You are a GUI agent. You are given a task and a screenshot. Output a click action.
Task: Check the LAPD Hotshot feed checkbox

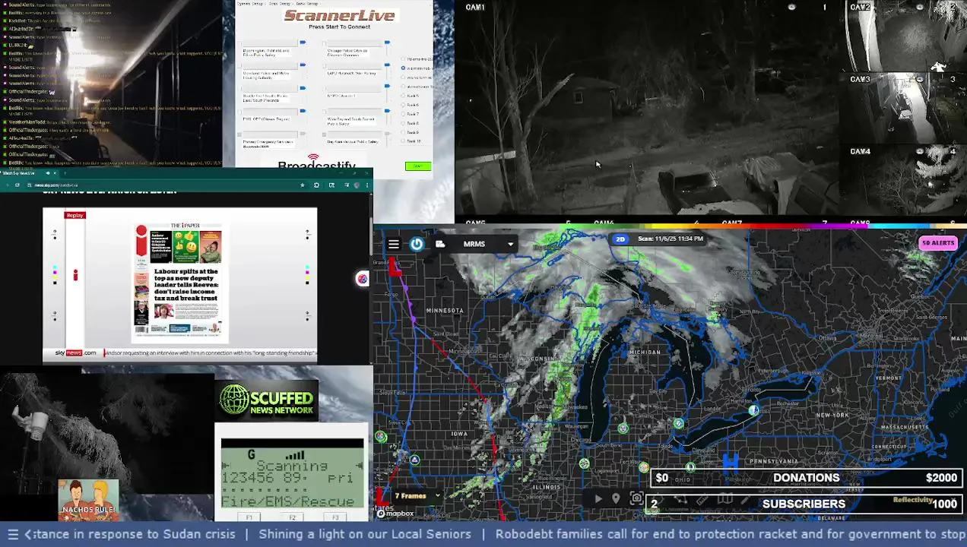click(324, 66)
